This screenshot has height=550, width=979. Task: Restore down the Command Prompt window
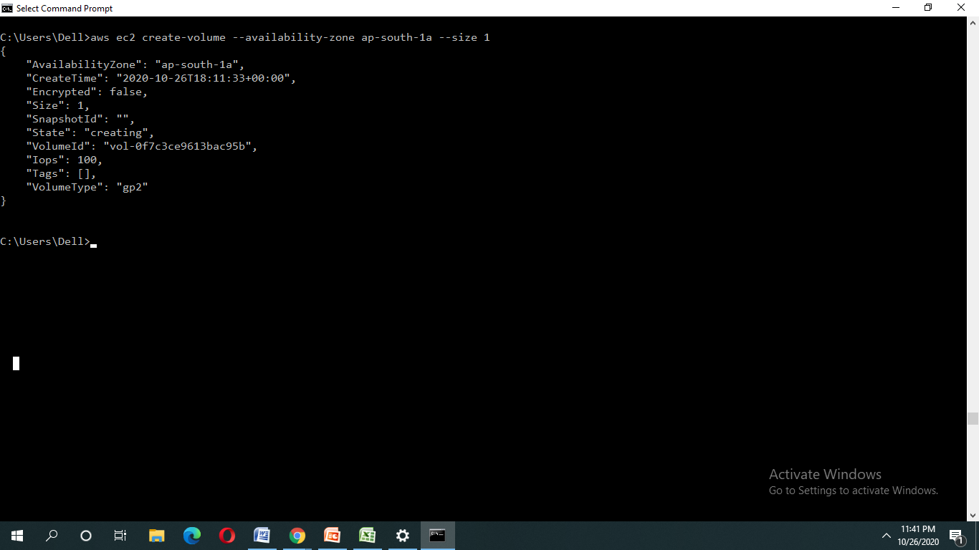(928, 8)
